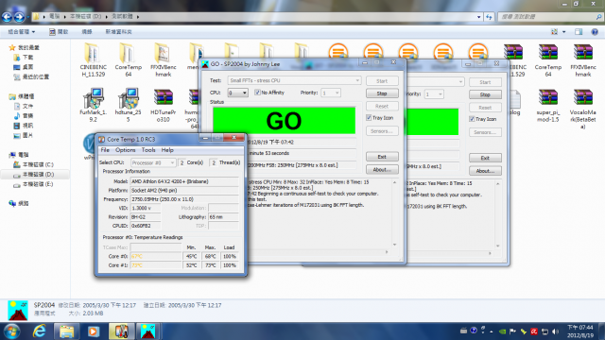Toggle the preview pane icon
Screen dimensions: 605x340
[x=579, y=32]
